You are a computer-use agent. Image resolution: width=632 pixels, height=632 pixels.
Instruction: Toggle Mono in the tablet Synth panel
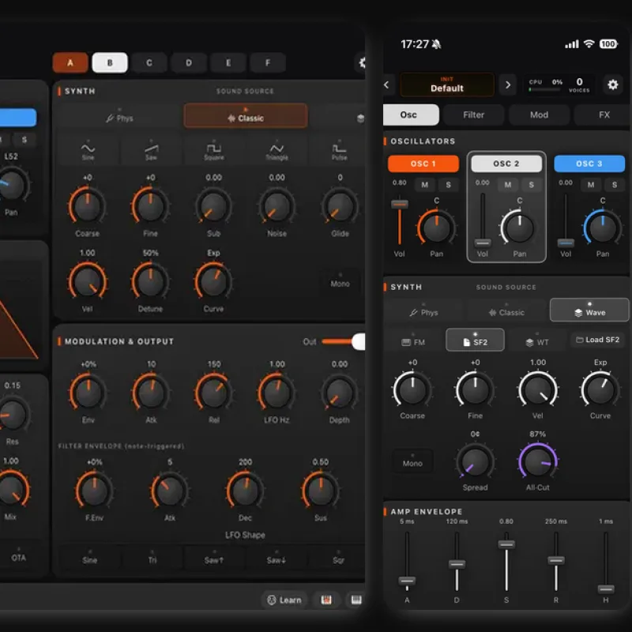(x=340, y=281)
